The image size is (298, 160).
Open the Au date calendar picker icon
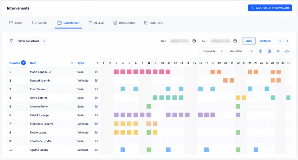coord(235,41)
